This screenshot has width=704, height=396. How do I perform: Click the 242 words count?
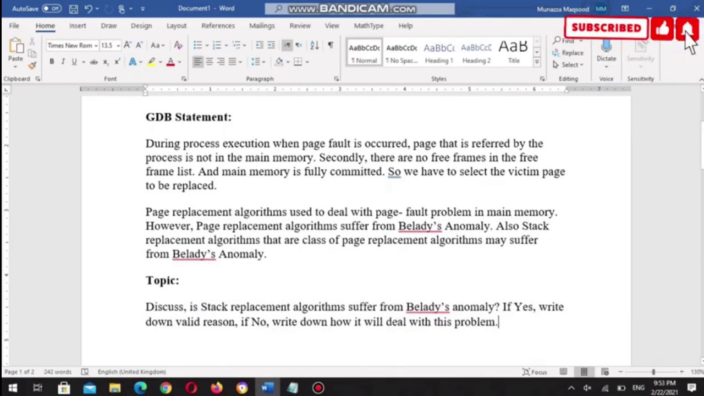coord(58,372)
